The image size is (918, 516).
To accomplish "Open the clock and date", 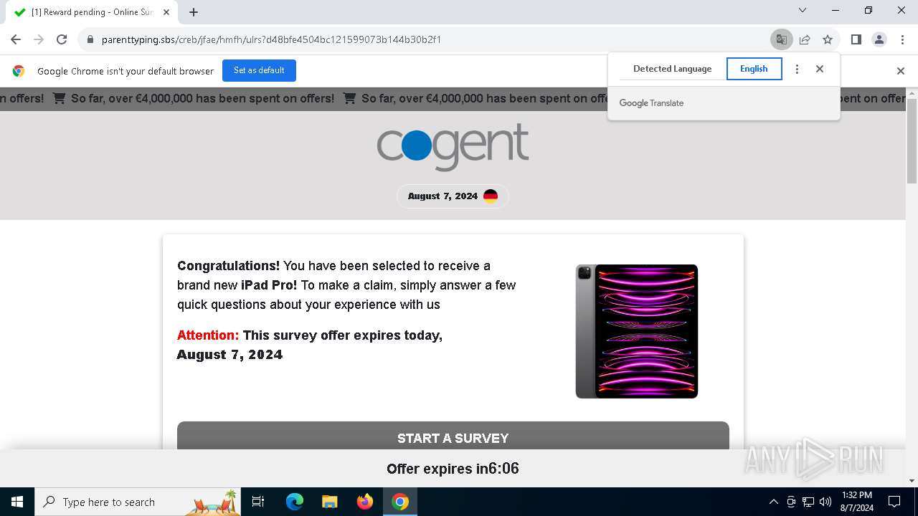I will (857, 502).
